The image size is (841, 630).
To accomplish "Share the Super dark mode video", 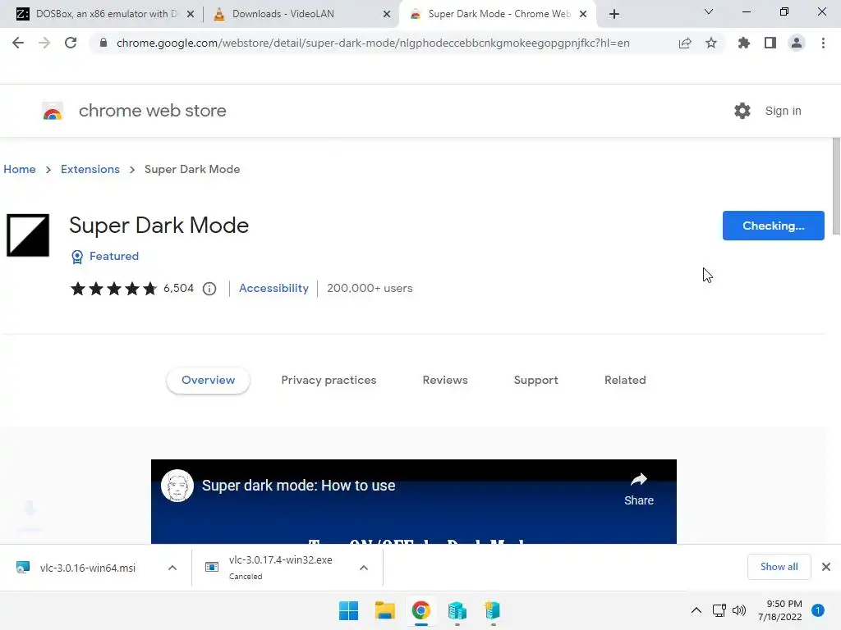I will (x=639, y=489).
